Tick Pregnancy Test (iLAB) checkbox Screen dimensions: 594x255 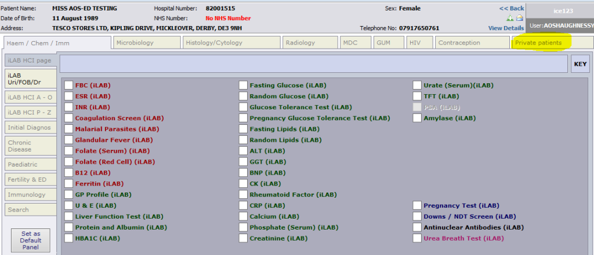click(x=417, y=205)
